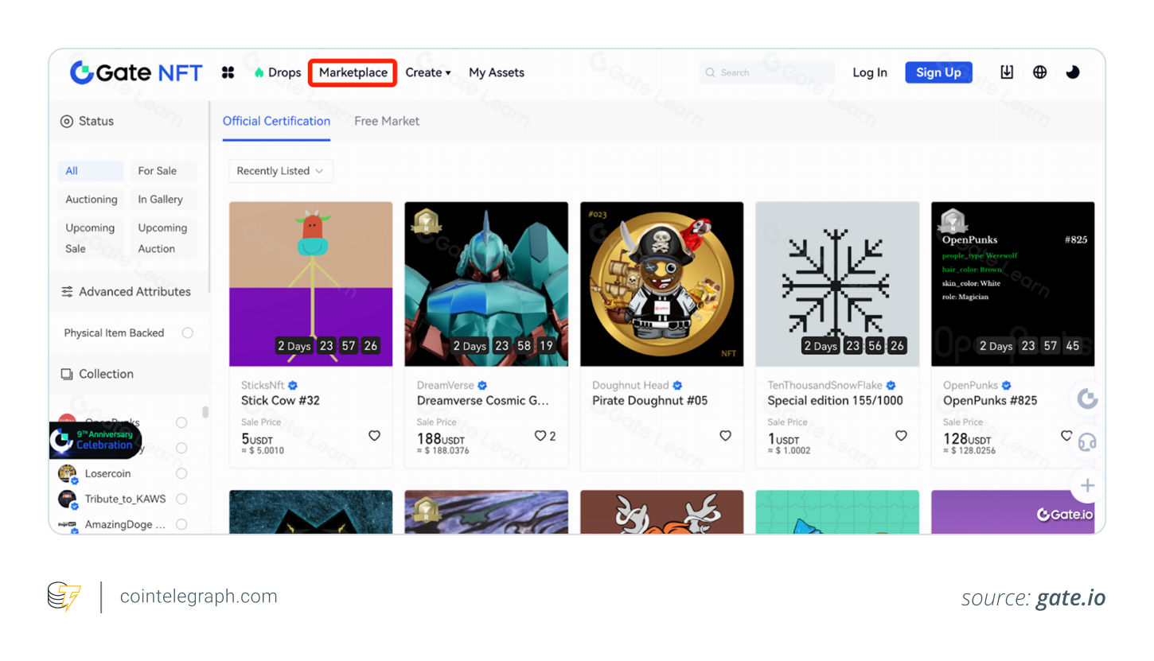Screen dimensions: 1154x661
Task: Enable Physical Item Backed radio
Action: coord(187,333)
